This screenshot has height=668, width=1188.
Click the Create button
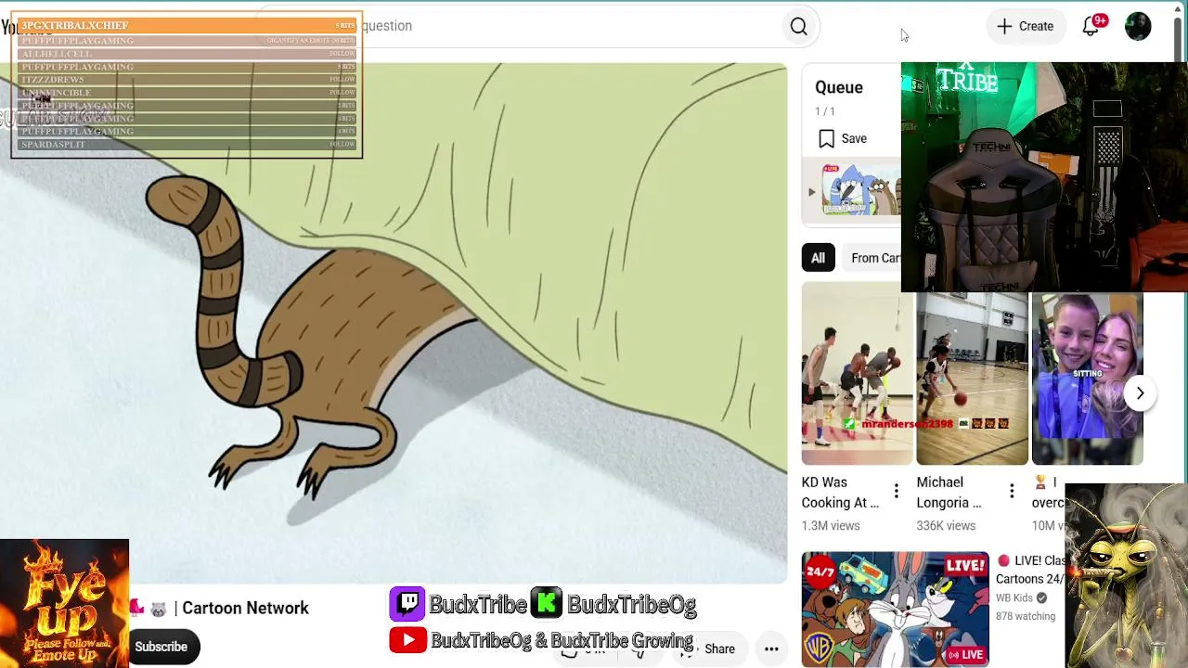1026,26
